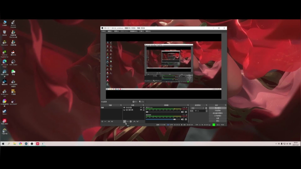Open Steam desktop shortcut
The width and height of the screenshot is (301, 169).
(x=5, y=112)
